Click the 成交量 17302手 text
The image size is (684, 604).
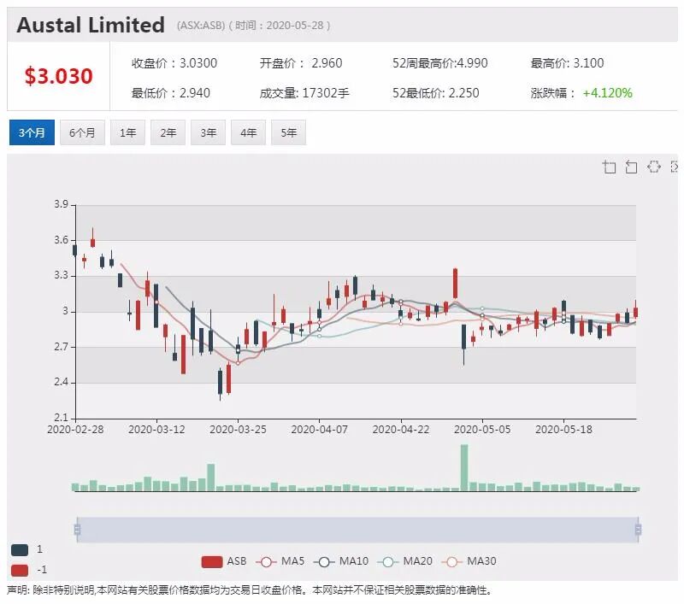point(304,93)
